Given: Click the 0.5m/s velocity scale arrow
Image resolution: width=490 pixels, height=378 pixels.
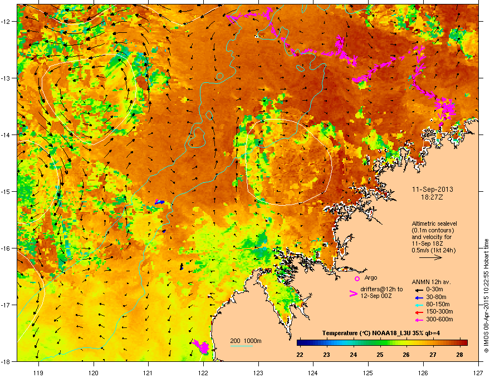Looking at the screenshot, I should (430, 257).
